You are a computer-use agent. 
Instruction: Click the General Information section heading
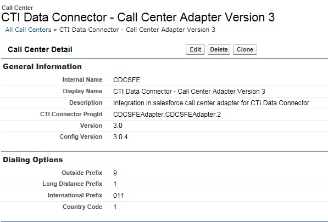click(x=42, y=66)
